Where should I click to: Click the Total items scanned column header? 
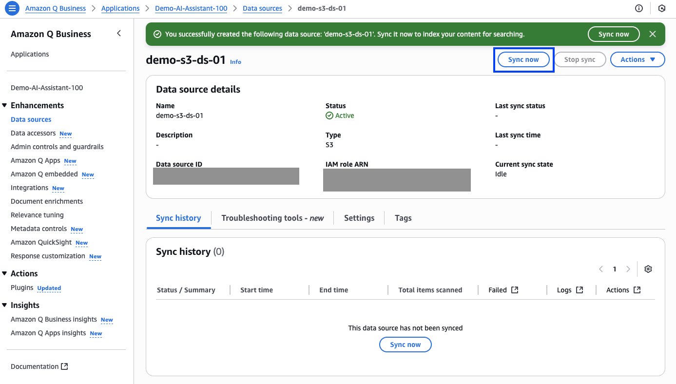click(x=430, y=290)
